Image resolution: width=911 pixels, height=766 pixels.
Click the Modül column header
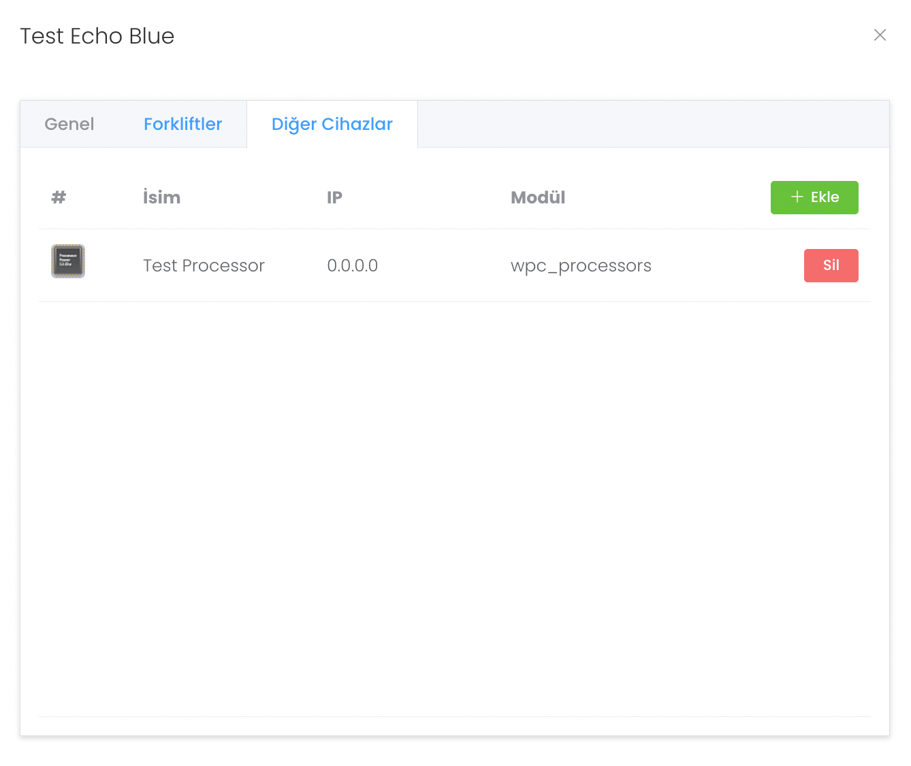pyautogui.click(x=538, y=197)
